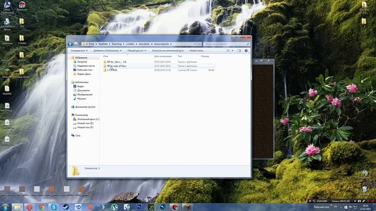
Task: Open Google Chrome from the taskbar
Action: click(42, 207)
